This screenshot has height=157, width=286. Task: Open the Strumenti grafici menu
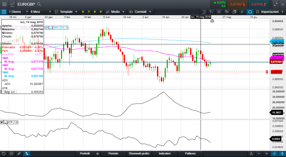(139, 153)
